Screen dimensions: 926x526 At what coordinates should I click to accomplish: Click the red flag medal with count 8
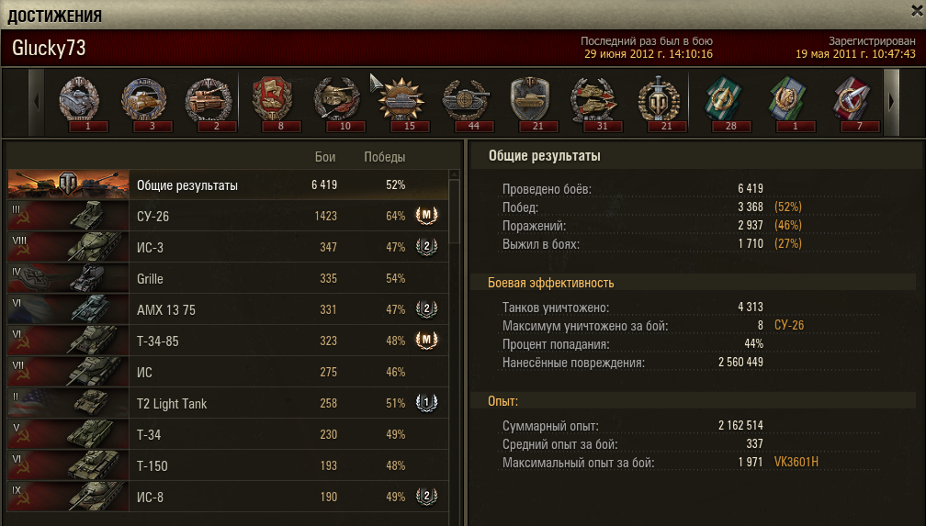pyautogui.click(x=272, y=102)
